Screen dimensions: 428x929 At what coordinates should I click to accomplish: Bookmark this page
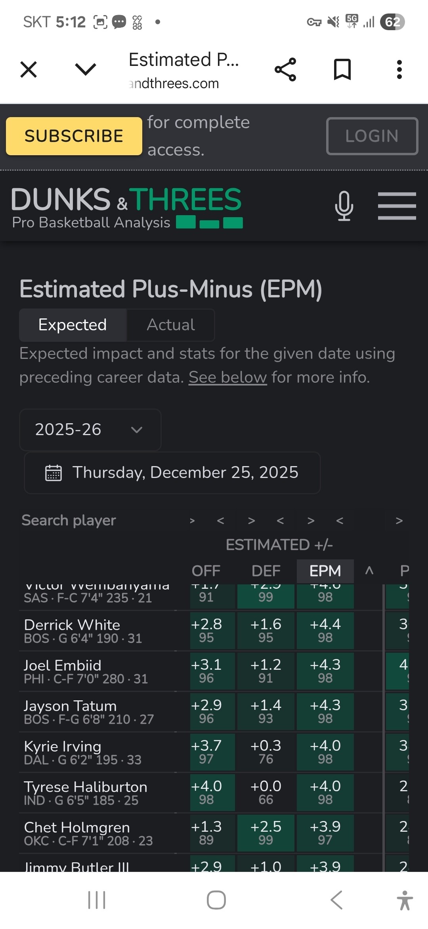pos(342,69)
